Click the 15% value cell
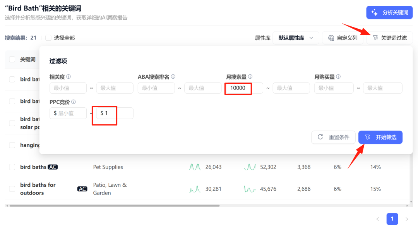Image resolution: width=418 pixels, height=229 pixels. click(375, 189)
